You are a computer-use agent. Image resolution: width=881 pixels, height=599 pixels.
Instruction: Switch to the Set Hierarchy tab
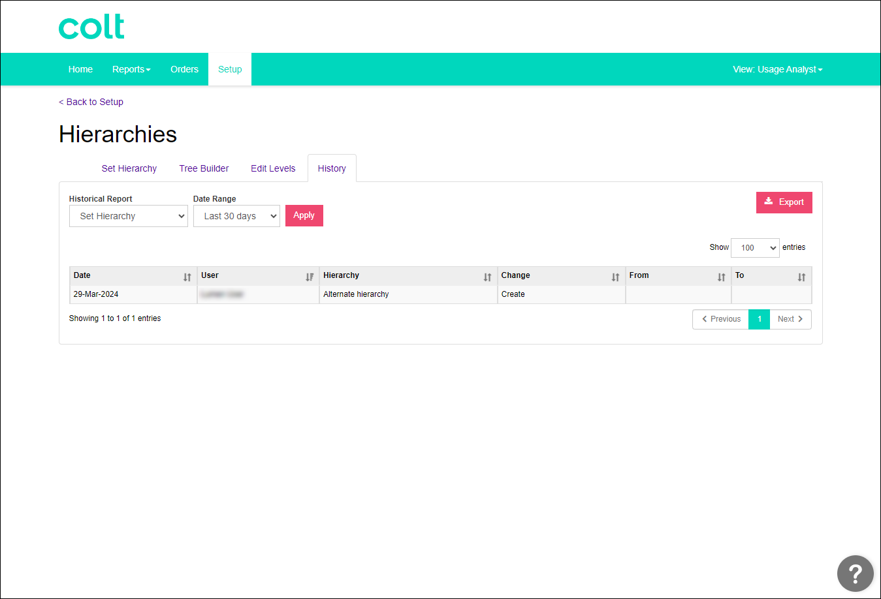tap(129, 168)
